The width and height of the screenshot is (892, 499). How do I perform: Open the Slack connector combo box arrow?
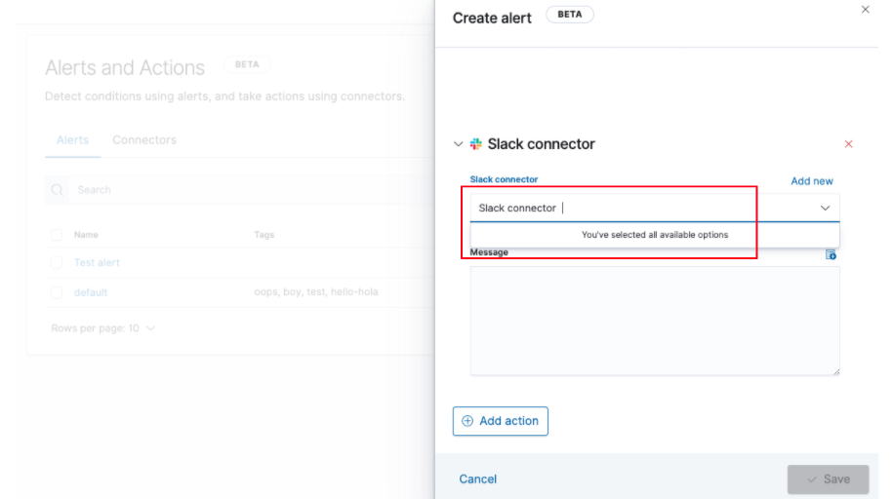(x=825, y=208)
